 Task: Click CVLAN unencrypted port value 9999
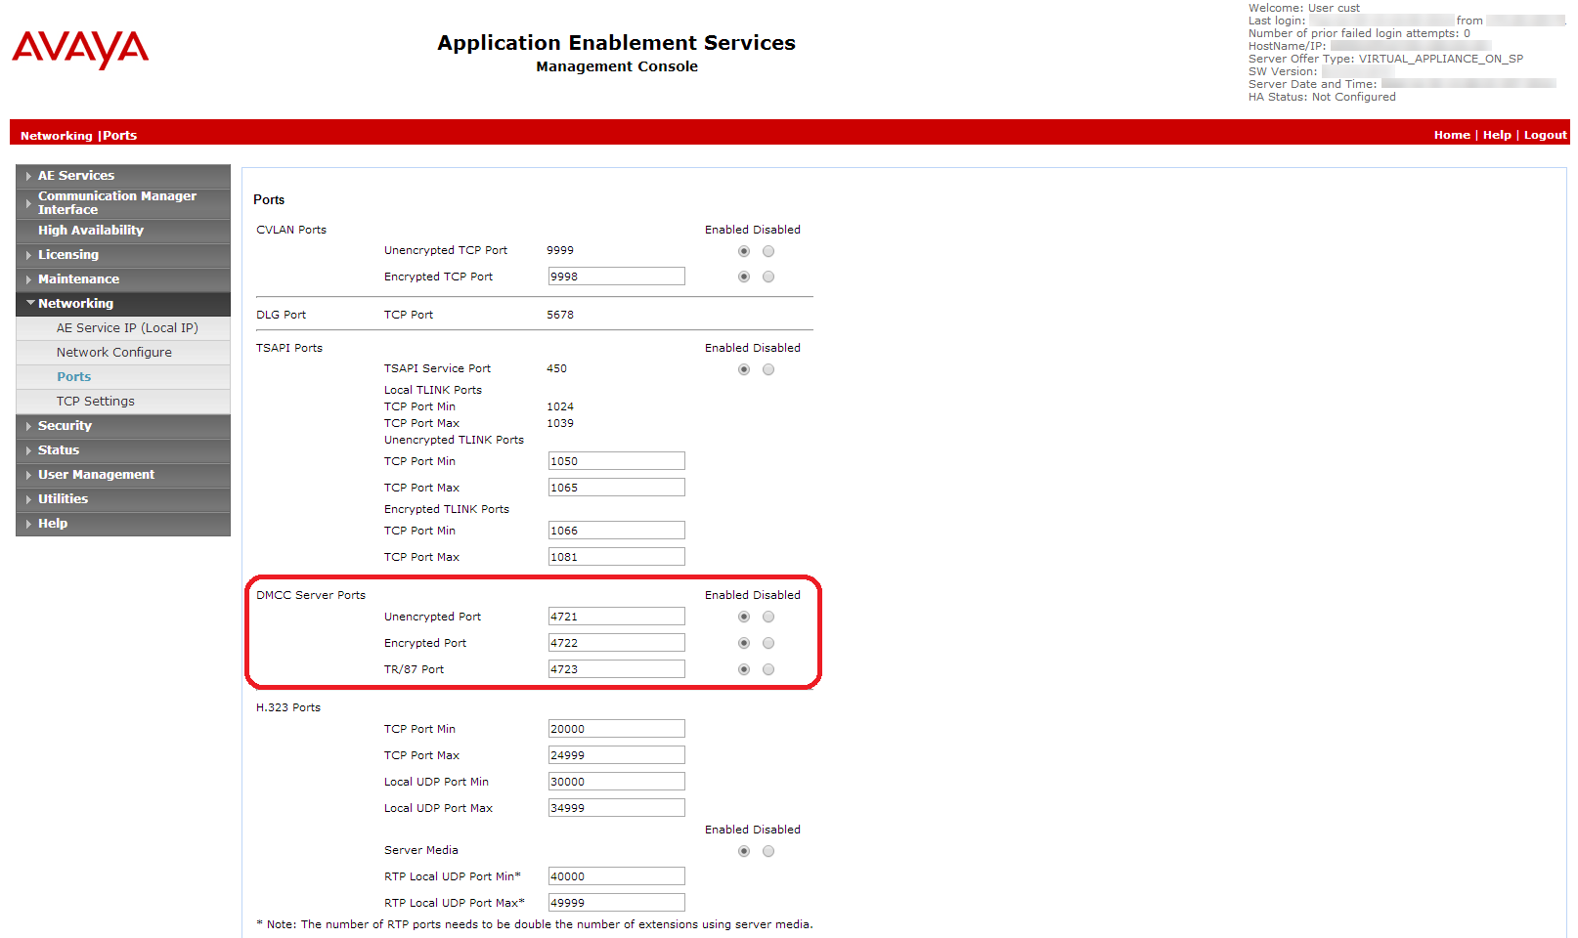point(560,250)
